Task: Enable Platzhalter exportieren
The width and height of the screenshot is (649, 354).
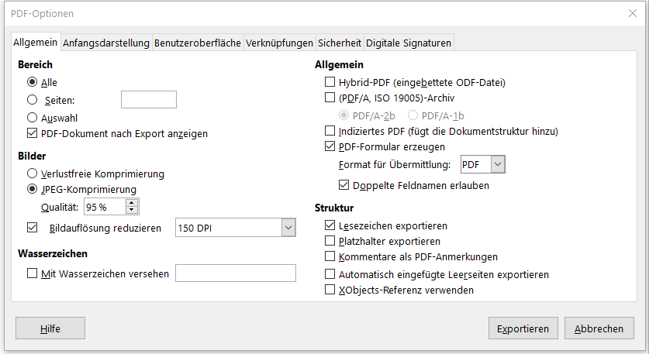Action: [x=330, y=241]
